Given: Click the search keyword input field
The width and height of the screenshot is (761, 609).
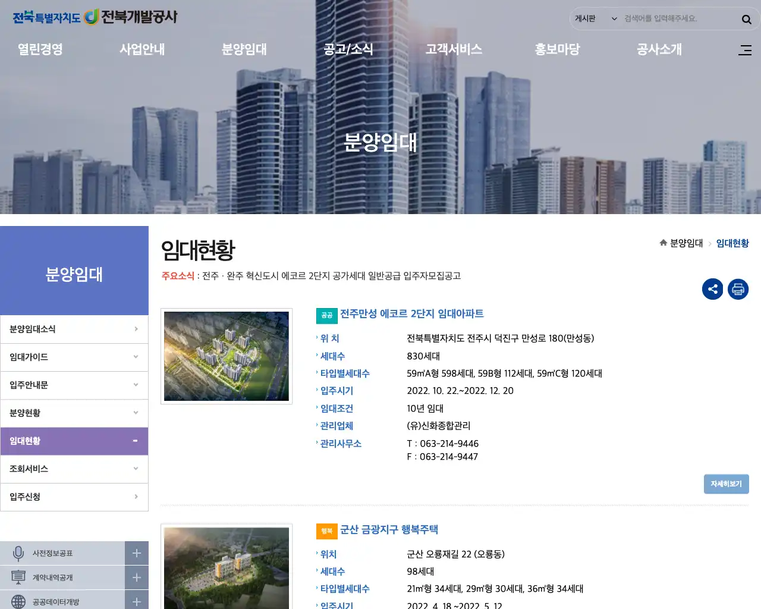Looking at the screenshot, I should [678, 19].
